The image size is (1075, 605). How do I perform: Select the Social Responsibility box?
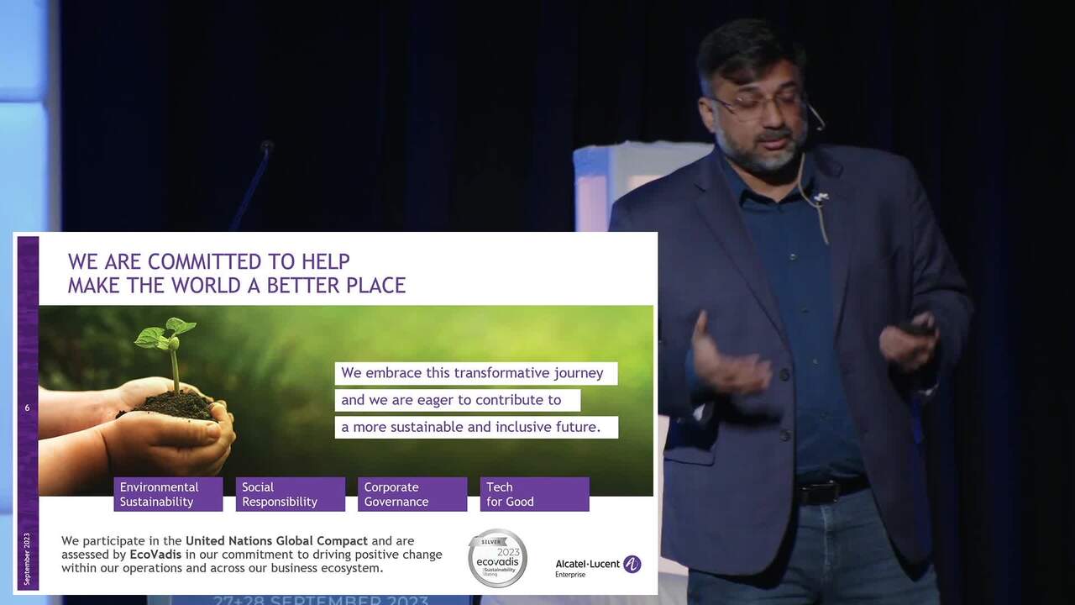point(291,494)
